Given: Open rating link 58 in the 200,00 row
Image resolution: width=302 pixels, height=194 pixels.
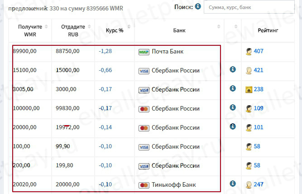Looking at the screenshot, I should [x=257, y=165].
